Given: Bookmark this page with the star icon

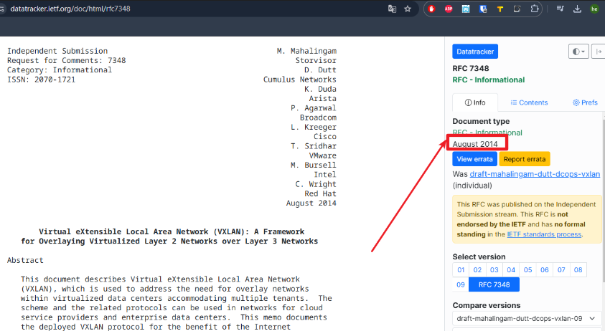Looking at the screenshot, I should tap(408, 9).
